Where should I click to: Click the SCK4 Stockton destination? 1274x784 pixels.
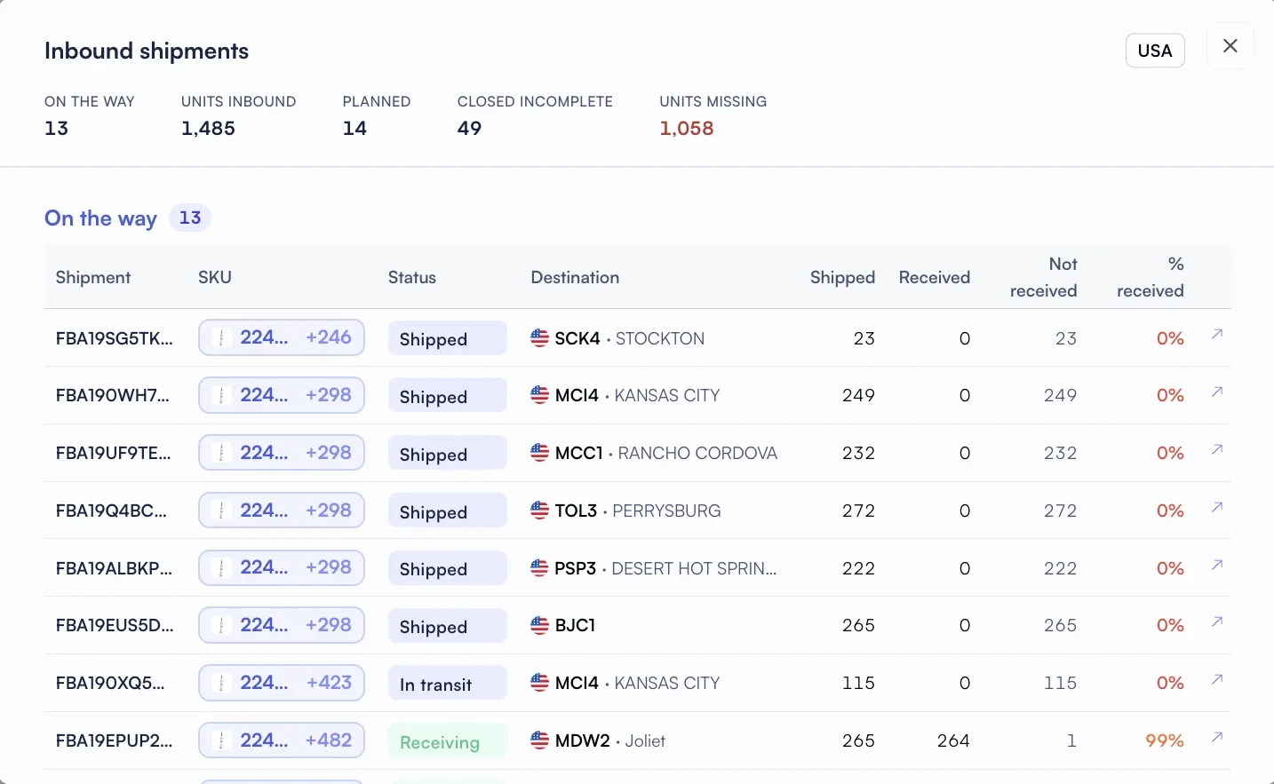tap(617, 338)
